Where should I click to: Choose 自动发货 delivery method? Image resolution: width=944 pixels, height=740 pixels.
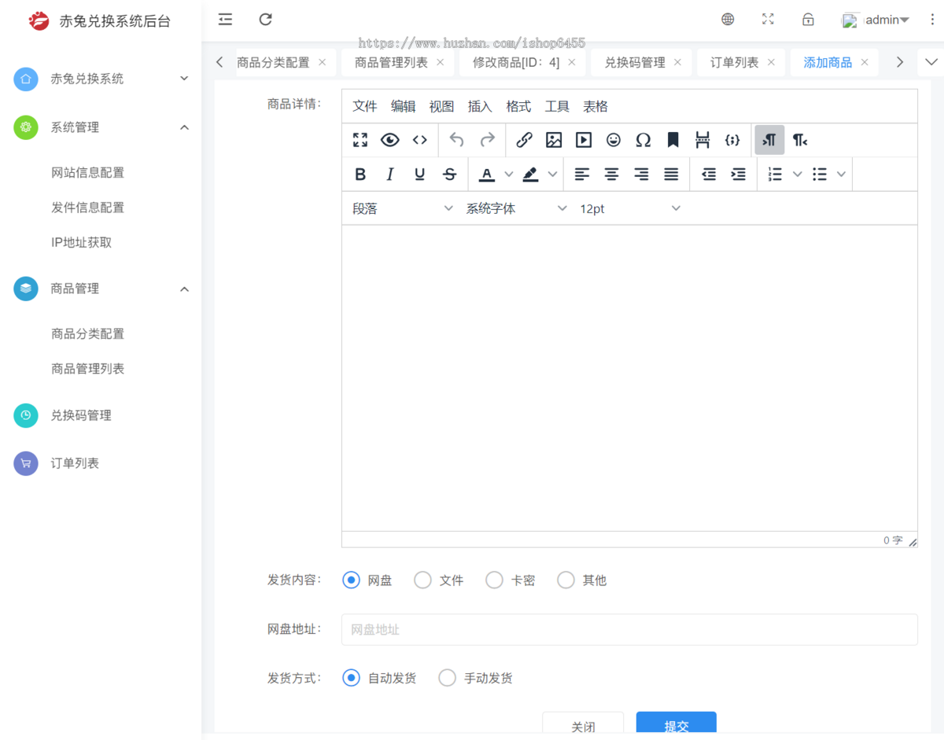click(x=351, y=678)
